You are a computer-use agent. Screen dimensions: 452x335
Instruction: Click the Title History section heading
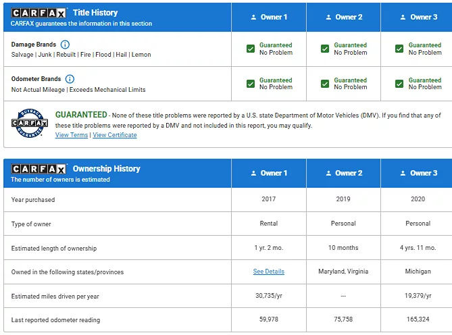(x=95, y=13)
